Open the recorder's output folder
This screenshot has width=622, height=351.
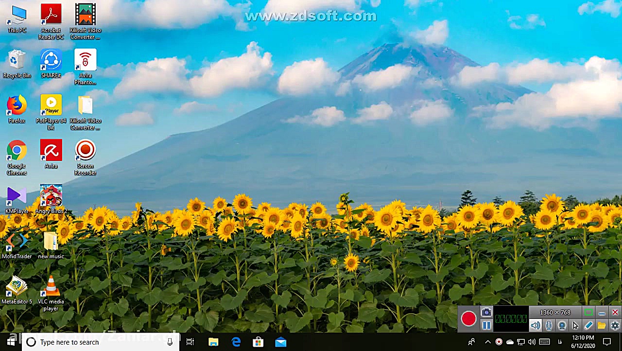click(x=602, y=326)
